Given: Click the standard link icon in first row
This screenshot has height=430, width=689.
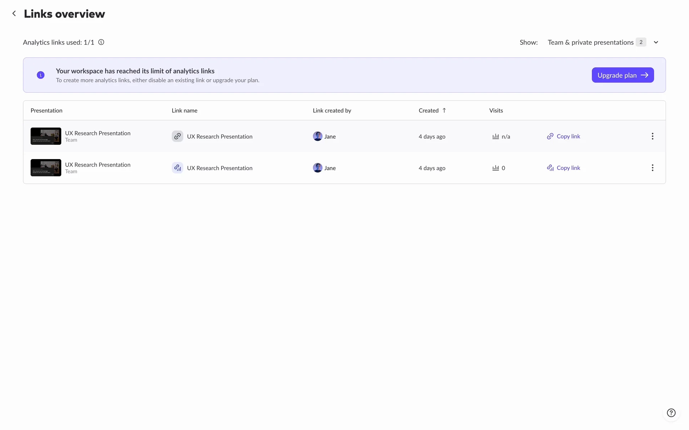Looking at the screenshot, I should [177, 136].
